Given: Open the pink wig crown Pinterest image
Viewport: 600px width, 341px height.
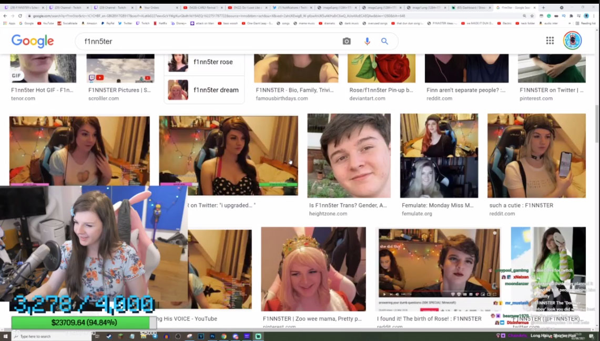Looking at the screenshot, I should tap(313, 269).
